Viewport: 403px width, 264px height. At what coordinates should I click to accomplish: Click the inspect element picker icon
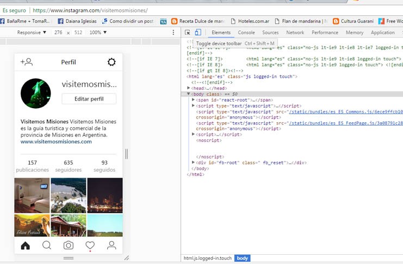(x=188, y=33)
